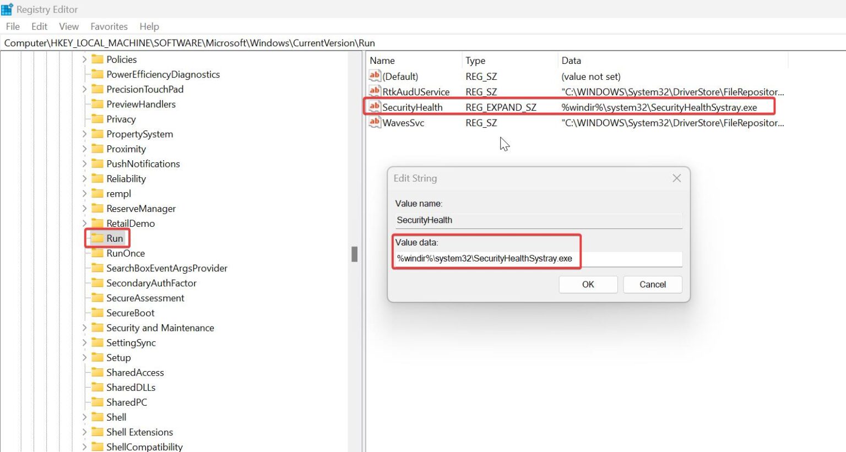Click the PreviewHandlers folder icon
This screenshot has height=452, width=846.
(x=97, y=104)
